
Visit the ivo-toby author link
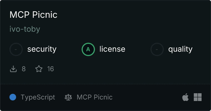coord(25,29)
